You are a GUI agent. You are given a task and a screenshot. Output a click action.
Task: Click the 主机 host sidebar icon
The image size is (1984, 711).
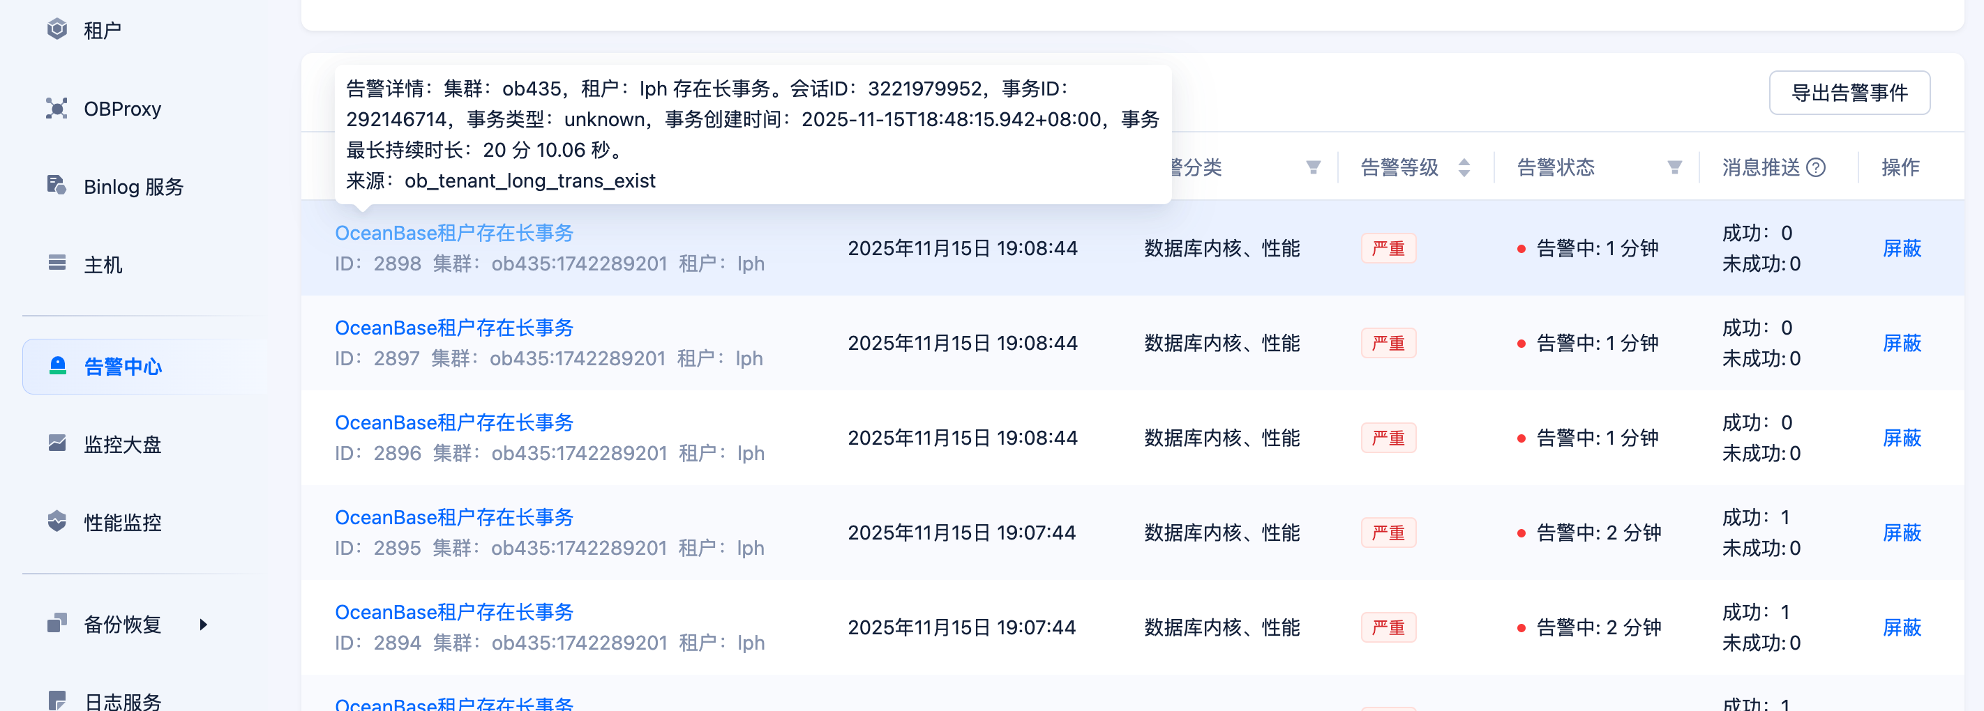(x=57, y=263)
